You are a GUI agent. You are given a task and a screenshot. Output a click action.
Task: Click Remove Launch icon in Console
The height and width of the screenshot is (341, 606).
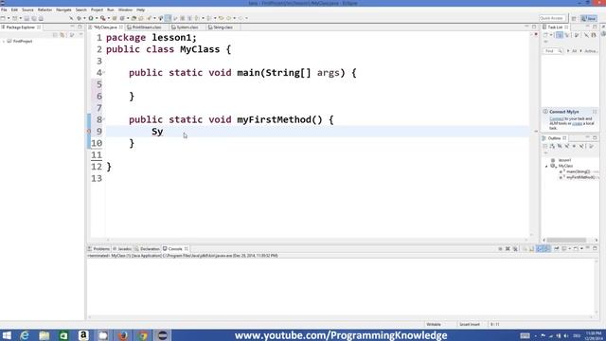point(508,249)
